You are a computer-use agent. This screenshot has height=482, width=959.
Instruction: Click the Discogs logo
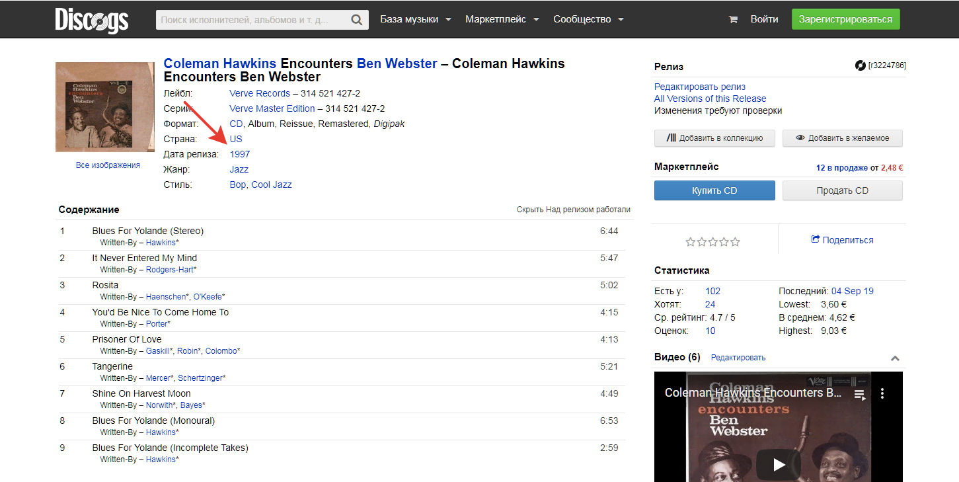[92, 19]
